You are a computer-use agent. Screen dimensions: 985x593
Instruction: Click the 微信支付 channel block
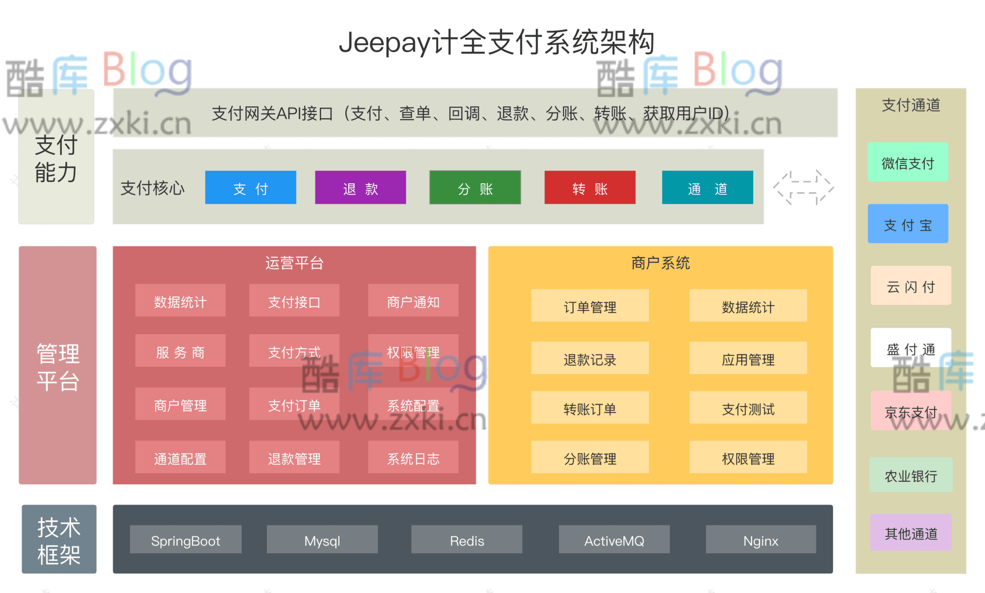tap(908, 163)
